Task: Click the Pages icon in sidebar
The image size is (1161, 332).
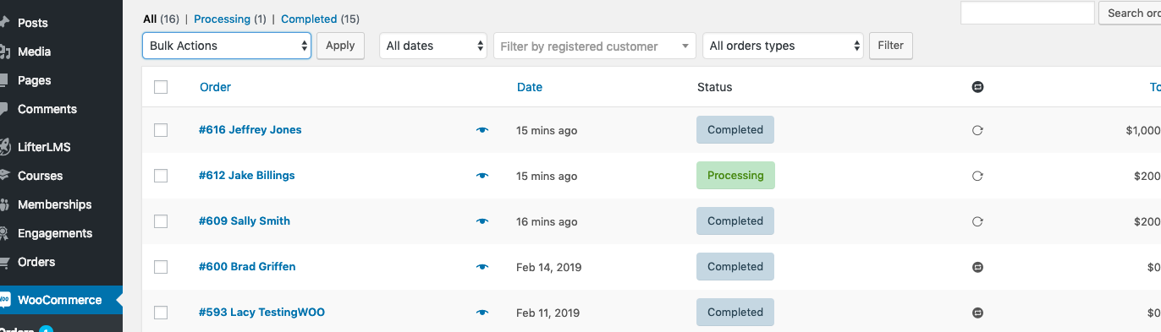Action: click(4, 80)
